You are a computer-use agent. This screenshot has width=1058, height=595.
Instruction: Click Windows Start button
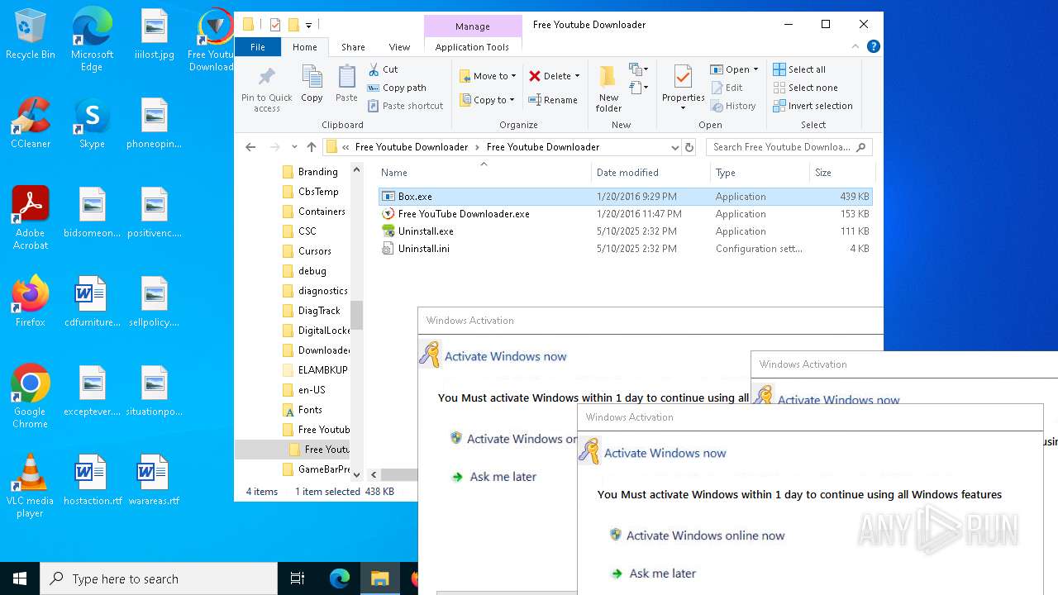point(20,578)
